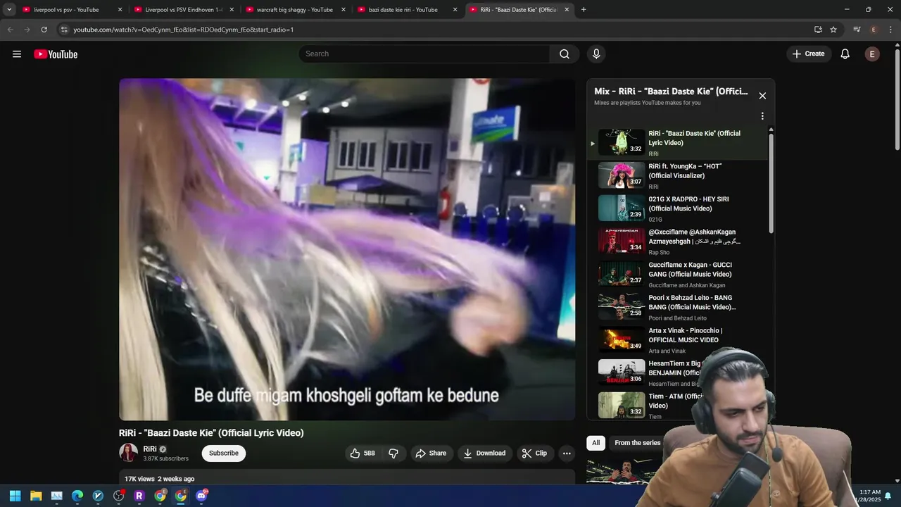
Task: Play RiRi ft. YoungKa HOT playlist item
Action: (x=677, y=175)
